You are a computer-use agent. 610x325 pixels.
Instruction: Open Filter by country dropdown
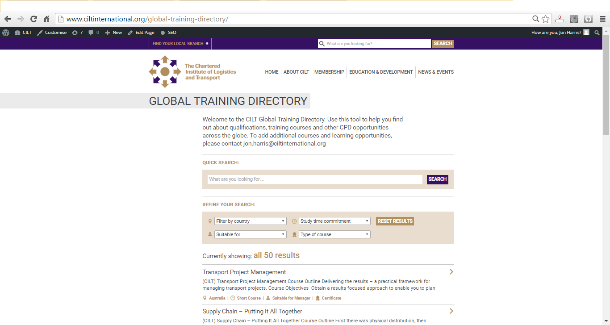click(x=250, y=221)
